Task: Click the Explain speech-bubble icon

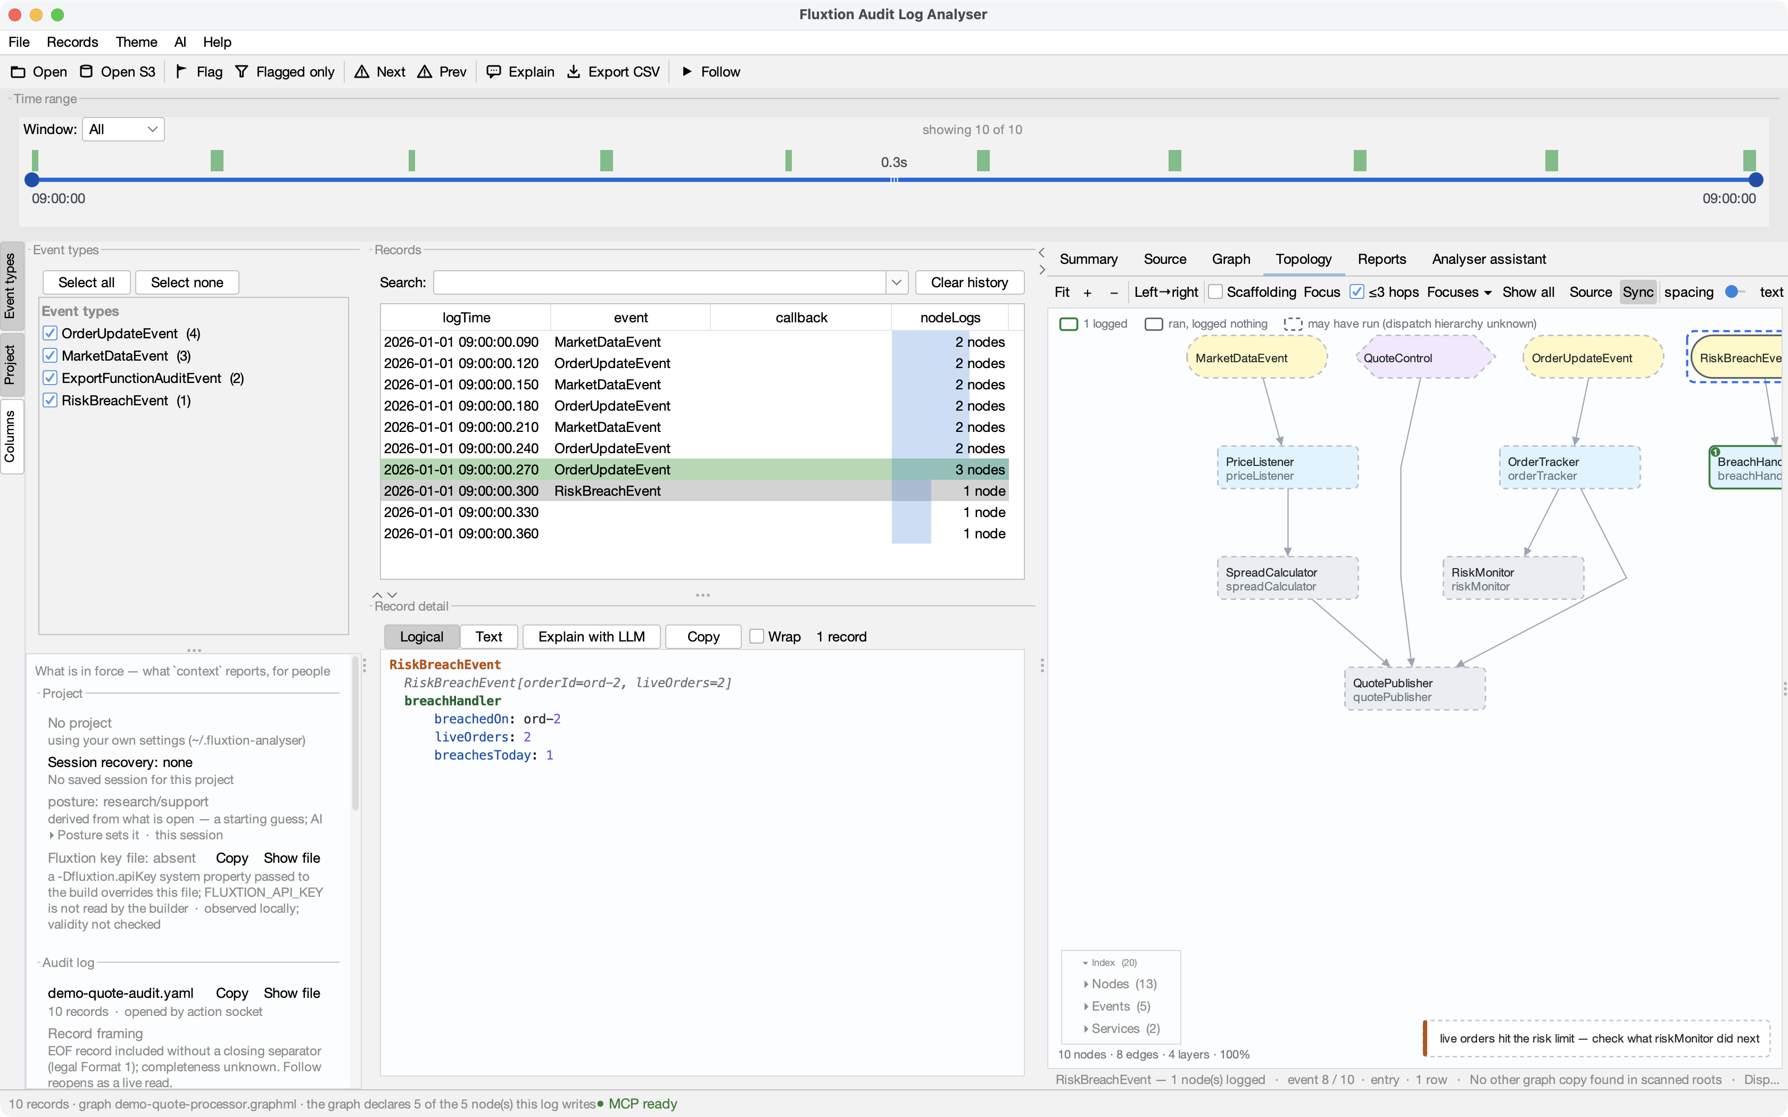Action: tap(493, 72)
